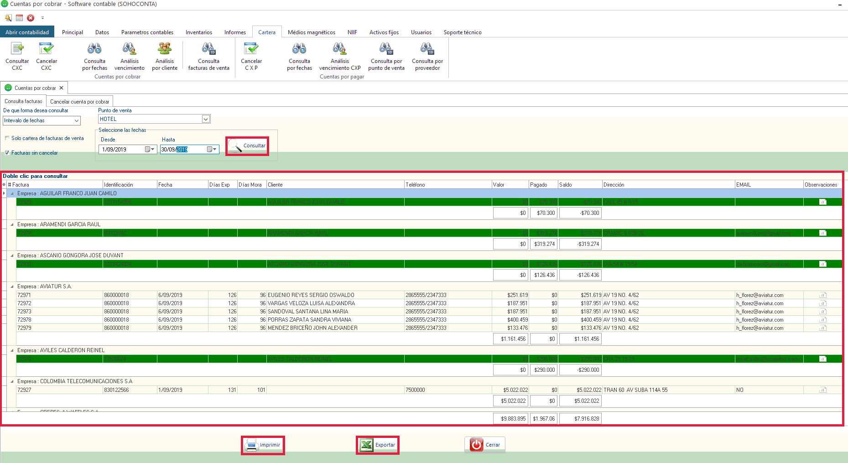Screen dimensions: 848x463
Task: Select the Cancelar cuenta por cobrar tab
Action: click(79, 102)
